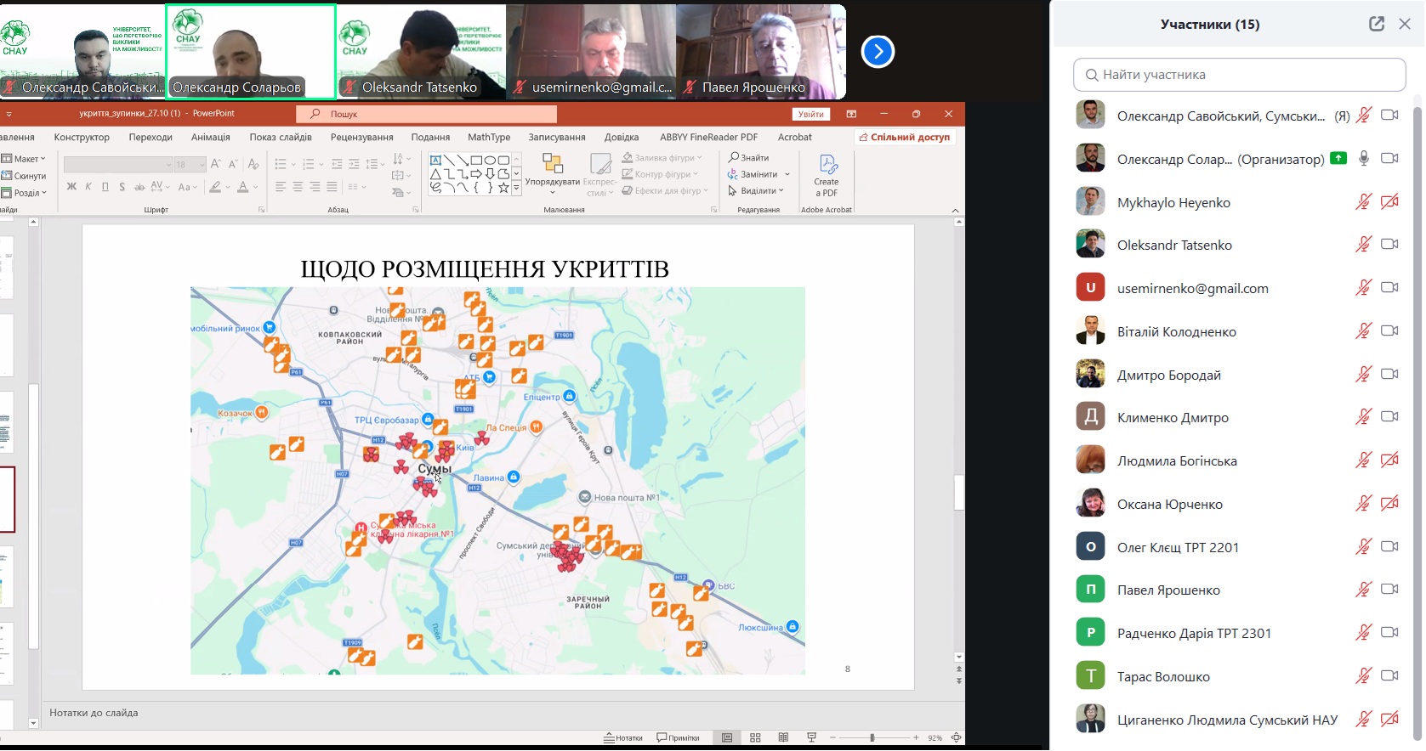This screenshot has width=1426, height=751.
Task: Toggle camera for Mykhaylo Heyenko
Action: 1389,202
